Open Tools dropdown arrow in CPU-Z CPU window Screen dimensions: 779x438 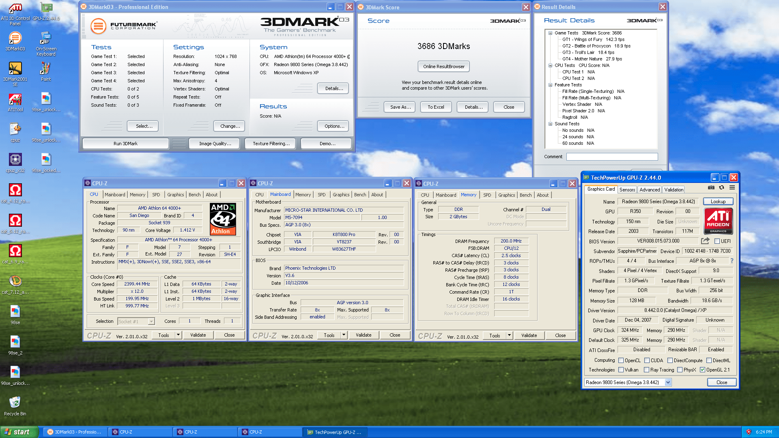click(x=178, y=335)
